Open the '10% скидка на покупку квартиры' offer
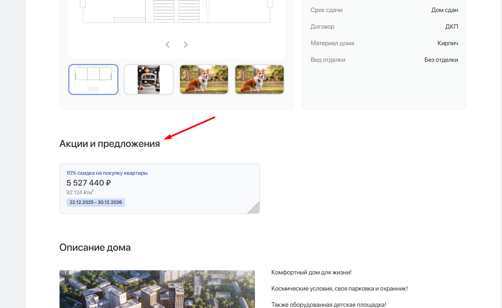This screenshot has width=502, height=308. (107, 173)
